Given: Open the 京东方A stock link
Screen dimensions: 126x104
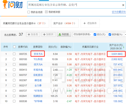Looking at the screenshot, I should click(x=38, y=54).
